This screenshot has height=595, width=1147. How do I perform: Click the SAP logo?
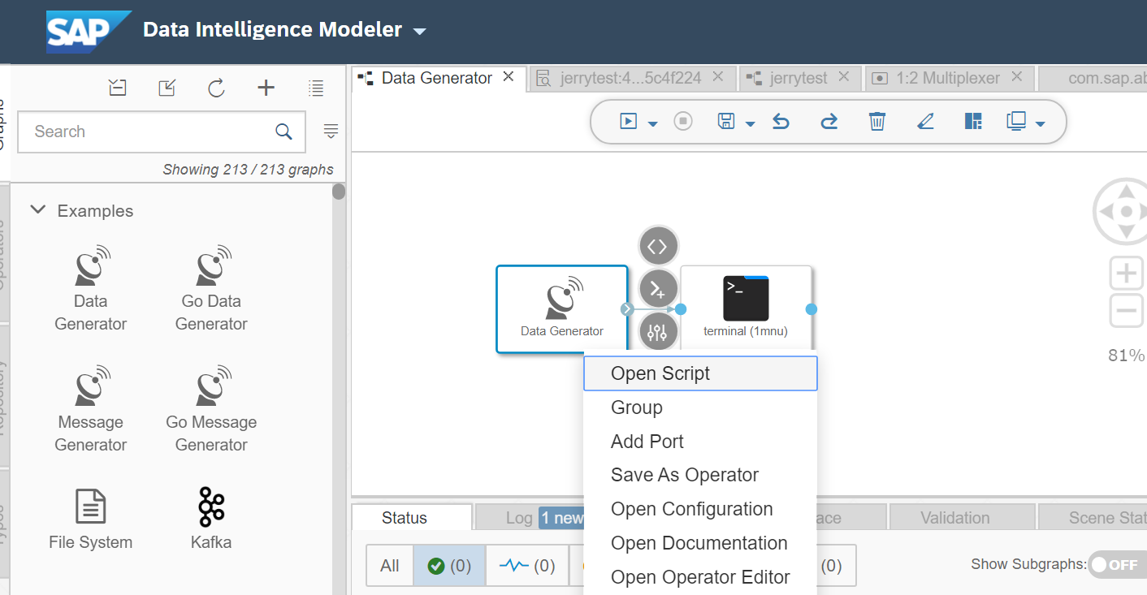click(89, 31)
